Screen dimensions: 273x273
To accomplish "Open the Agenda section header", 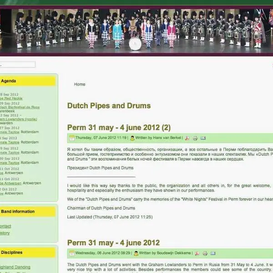I will [27, 81].
